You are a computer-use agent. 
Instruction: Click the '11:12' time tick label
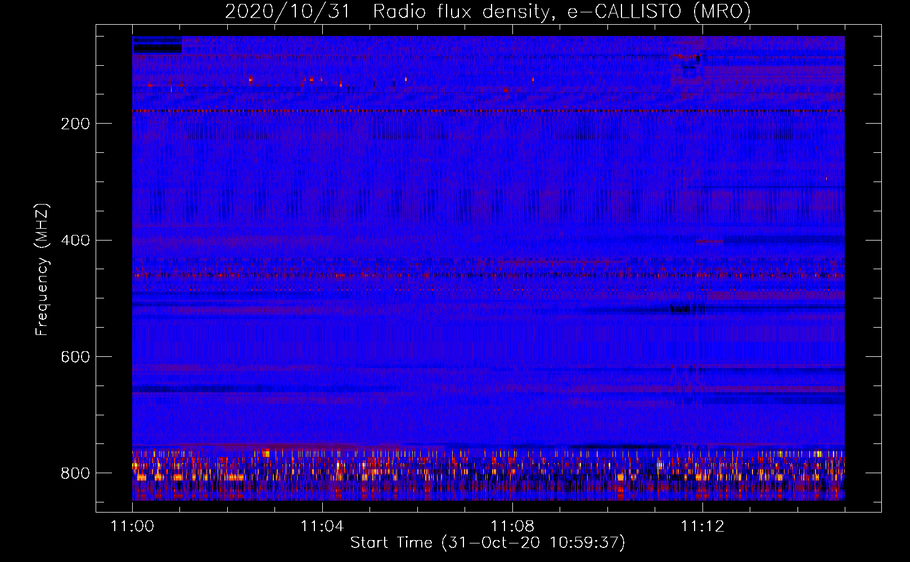tap(702, 527)
